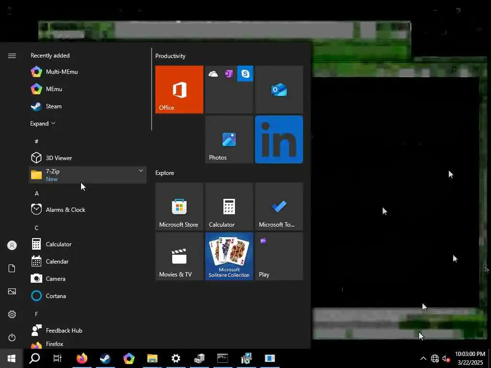
Task: Open the Outlook tile
Action: click(279, 90)
